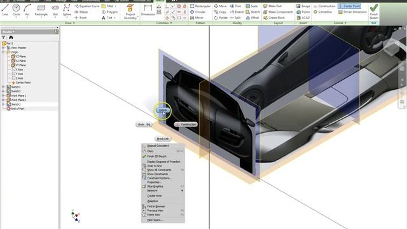The height and width of the screenshot is (229, 407).
Task: Select the Arc sketch tool
Action: click(27, 10)
